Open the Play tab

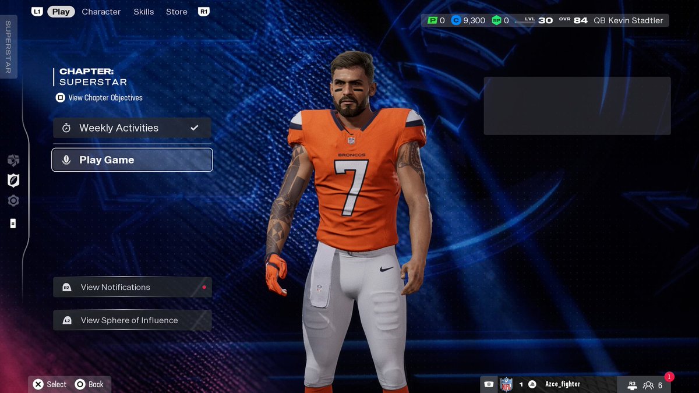[61, 12]
